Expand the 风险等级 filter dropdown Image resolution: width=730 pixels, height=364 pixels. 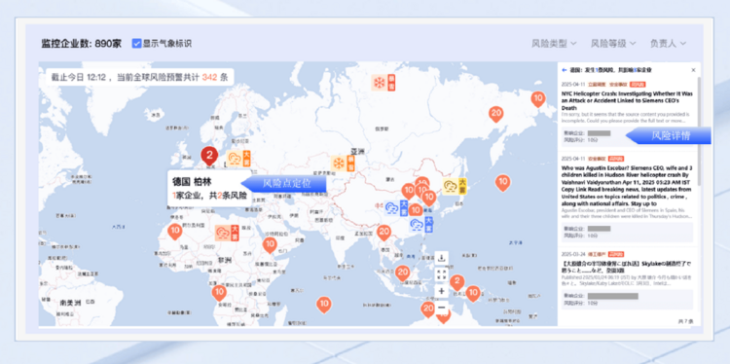613,43
